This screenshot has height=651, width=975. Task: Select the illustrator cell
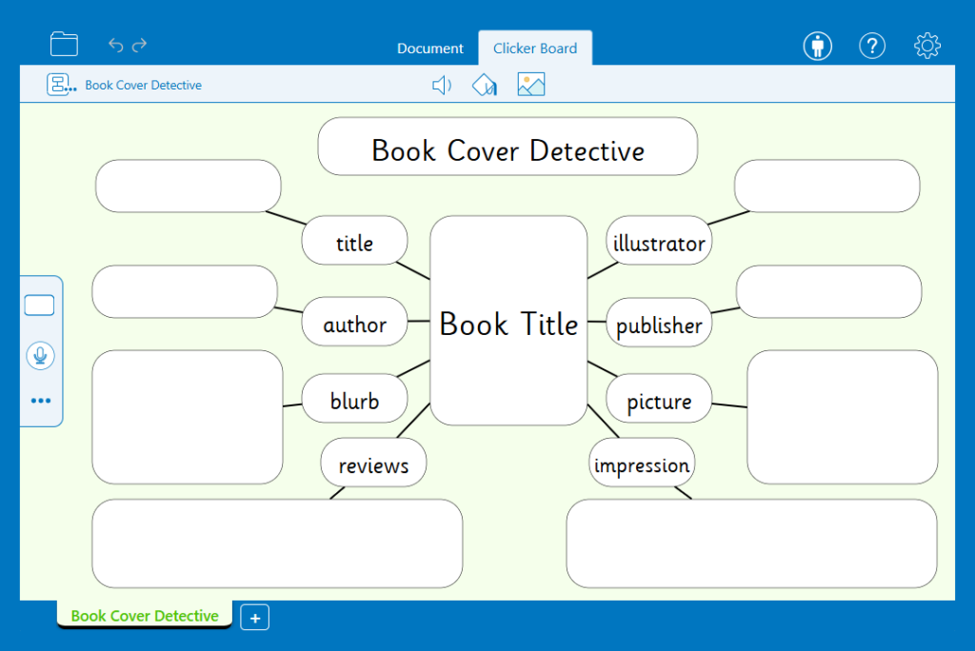pos(659,241)
